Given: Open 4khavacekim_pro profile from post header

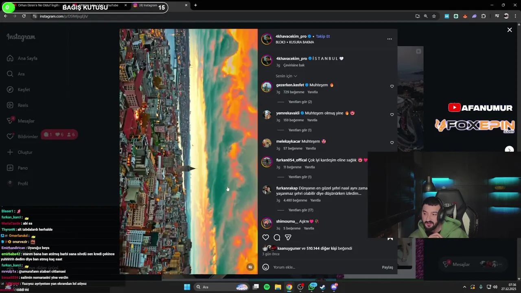Looking at the screenshot, I should [x=291, y=36].
